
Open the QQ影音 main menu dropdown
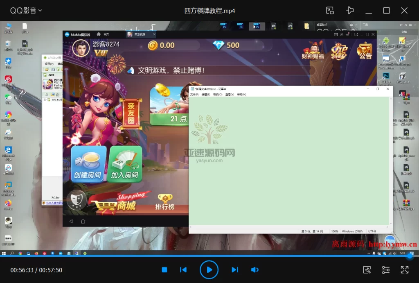tap(26, 10)
